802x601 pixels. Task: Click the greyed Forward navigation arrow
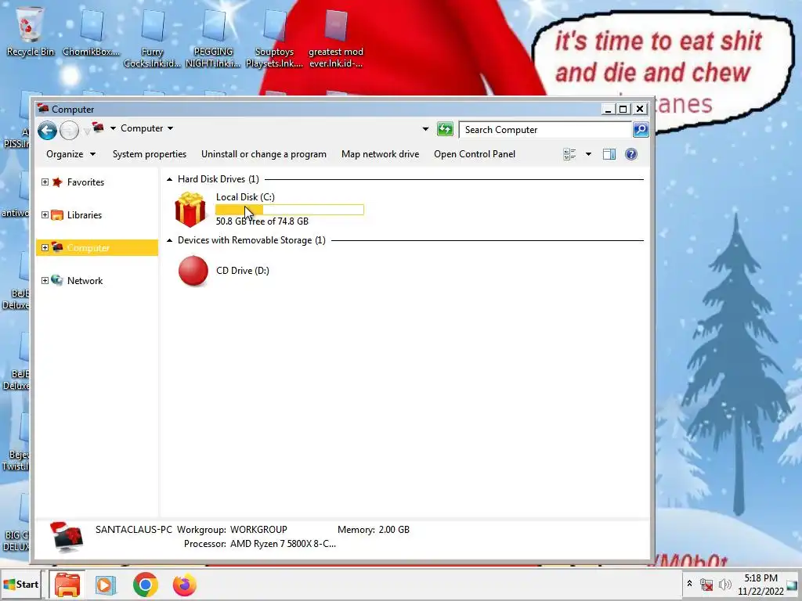(69, 131)
